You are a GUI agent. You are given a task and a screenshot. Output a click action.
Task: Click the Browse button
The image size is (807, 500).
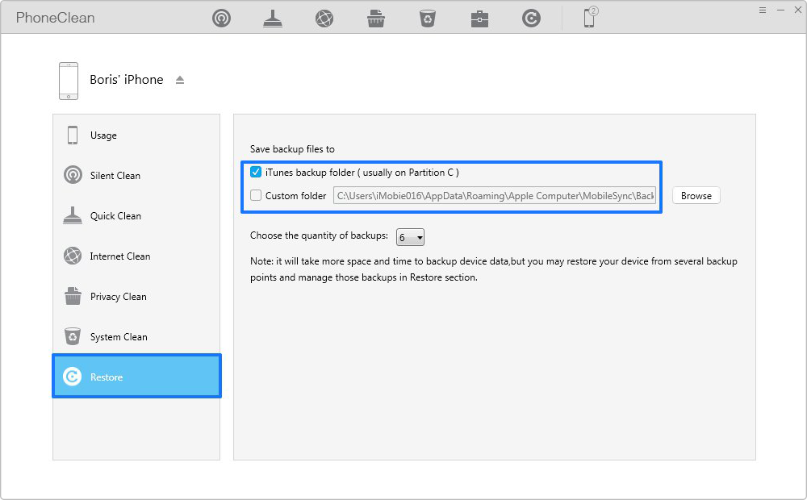pos(696,196)
